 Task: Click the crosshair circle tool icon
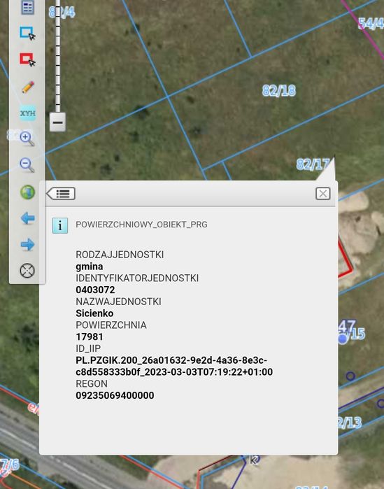click(27, 271)
